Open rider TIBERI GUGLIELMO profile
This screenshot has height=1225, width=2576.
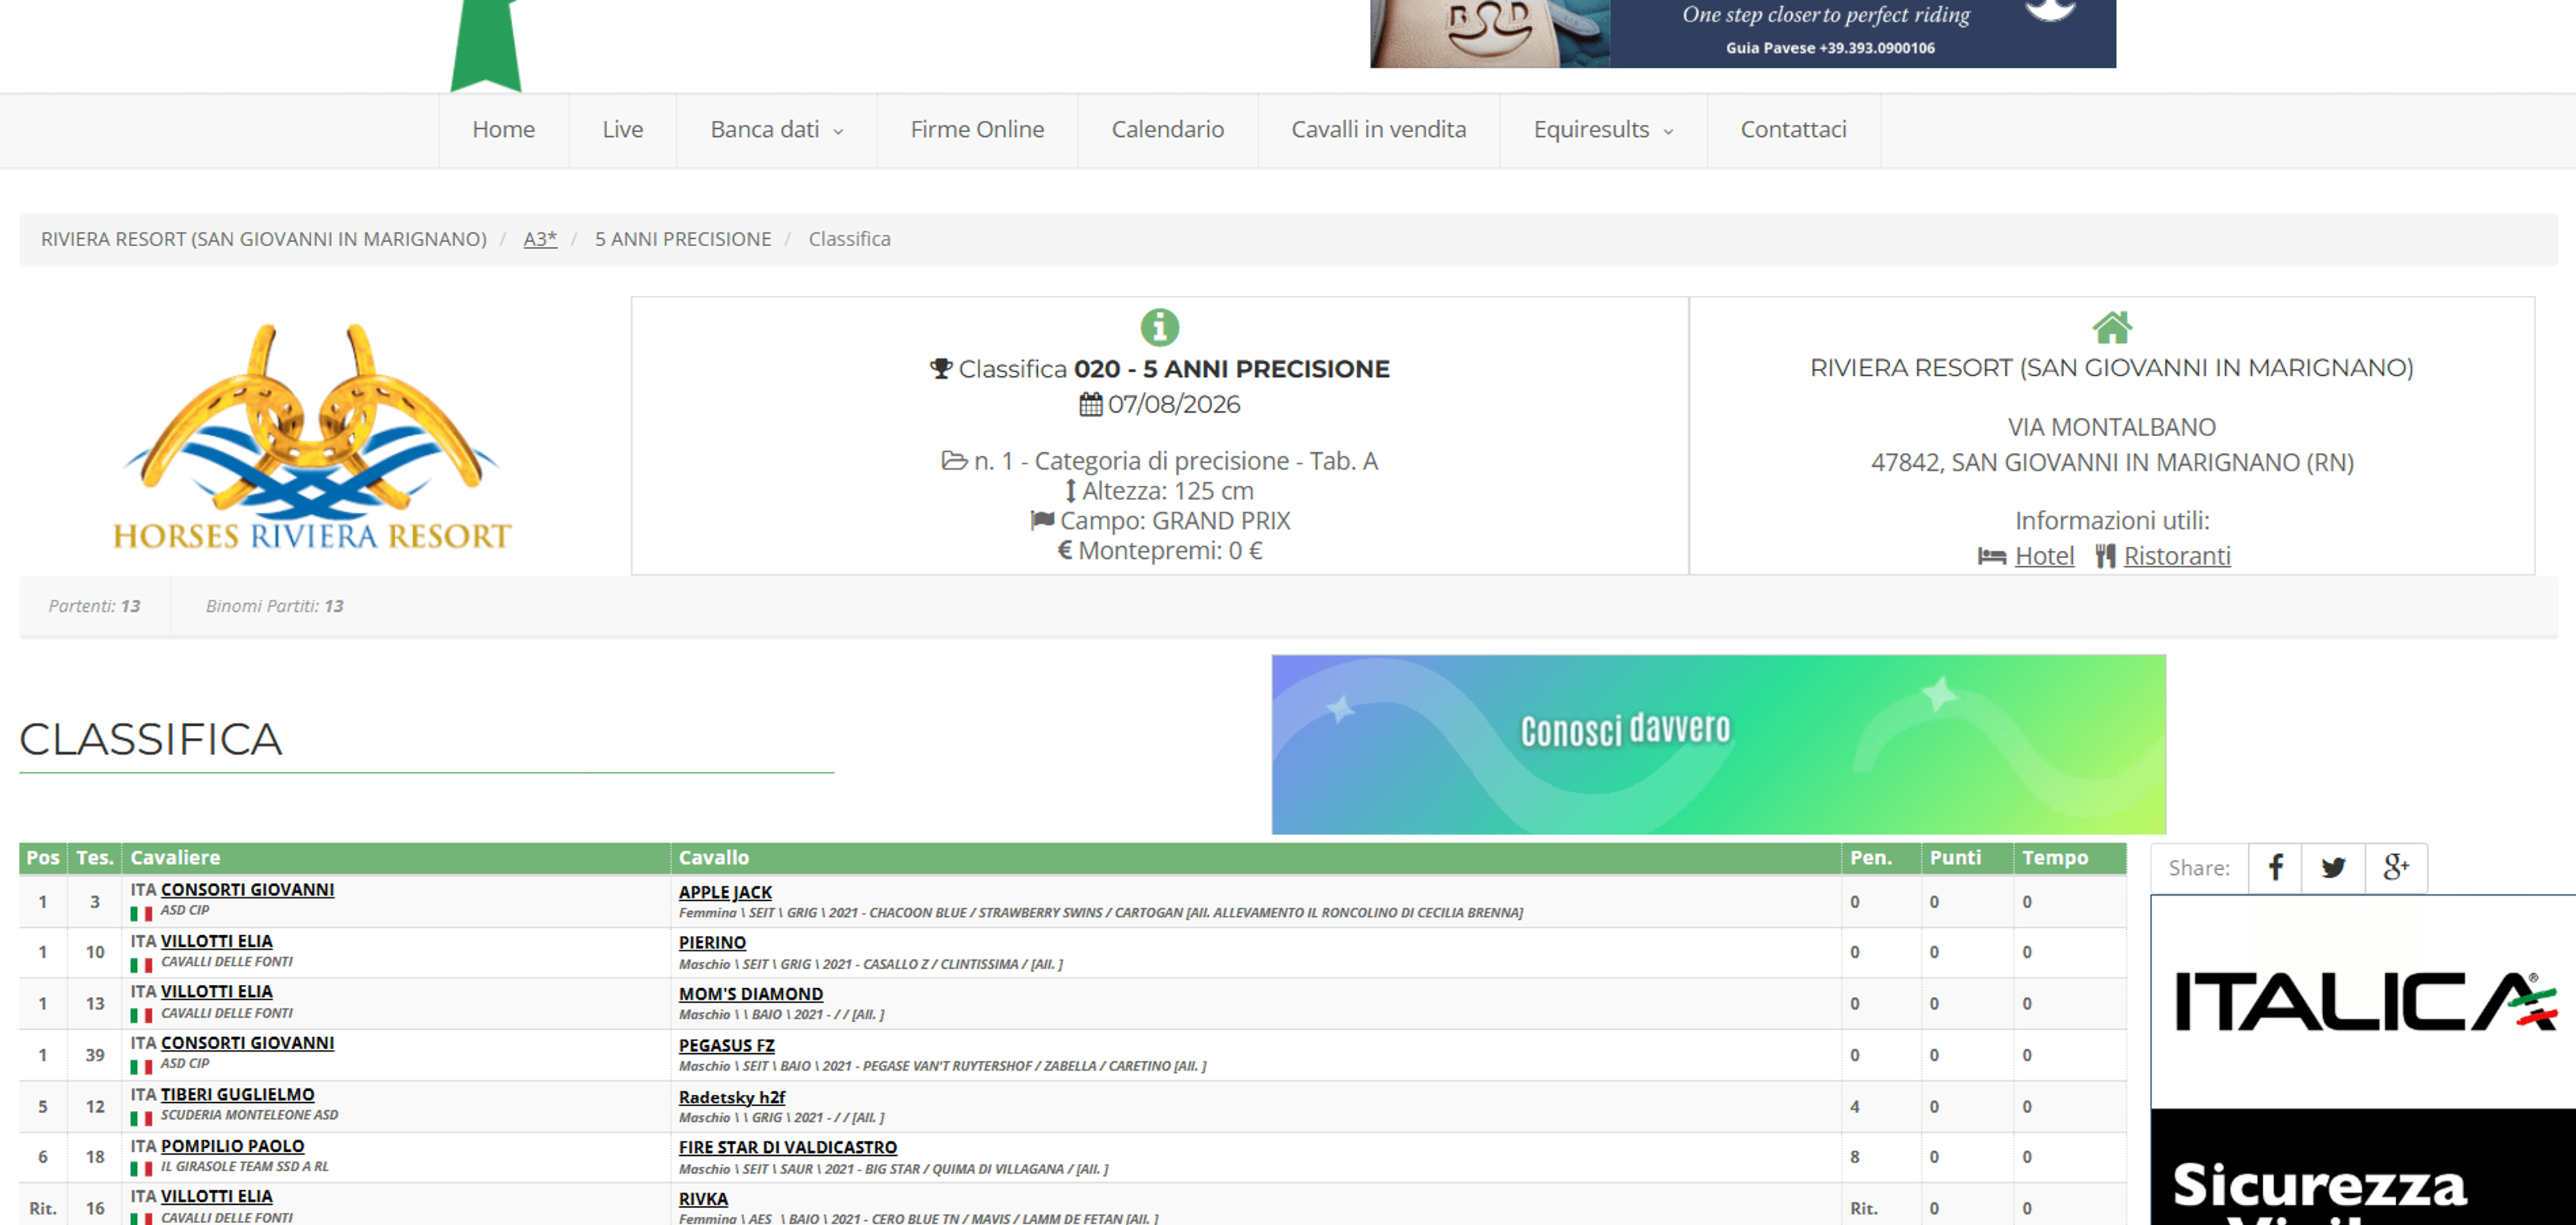tap(238, 1095)
